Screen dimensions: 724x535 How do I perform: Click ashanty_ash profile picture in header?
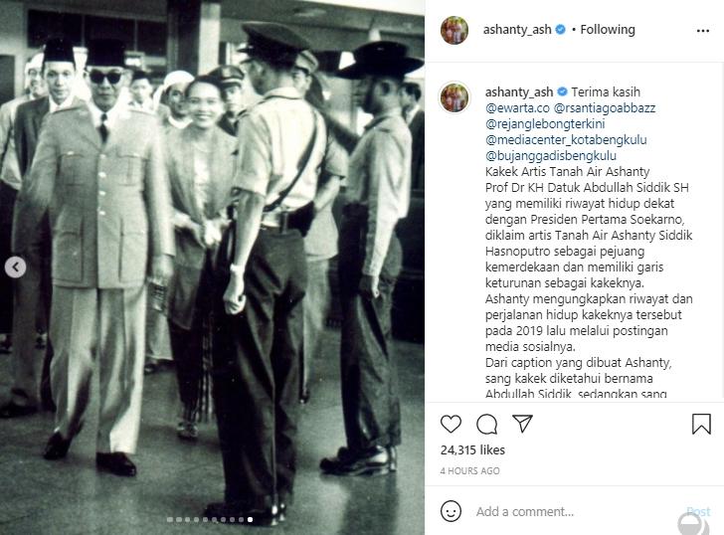[x=454, y=30]
